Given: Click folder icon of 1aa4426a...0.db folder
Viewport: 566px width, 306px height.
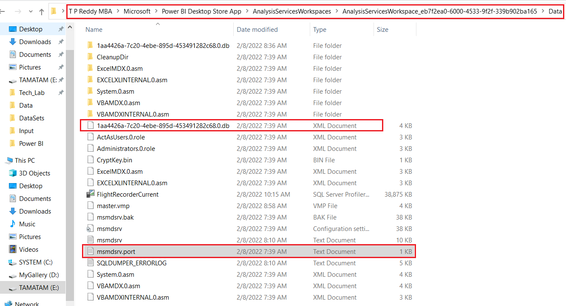Looking at the screenshot, I should pyautogui.click(x=90, y=45).
